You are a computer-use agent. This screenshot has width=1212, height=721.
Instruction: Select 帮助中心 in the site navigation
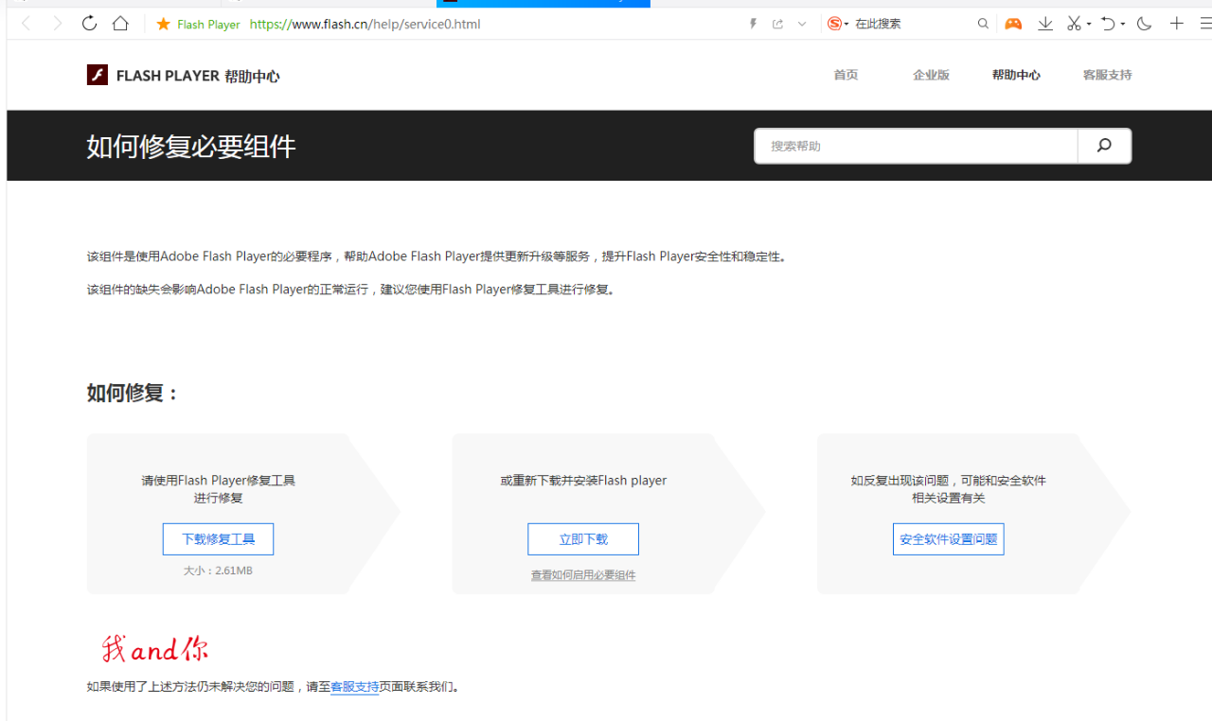tap(1016, 75)
